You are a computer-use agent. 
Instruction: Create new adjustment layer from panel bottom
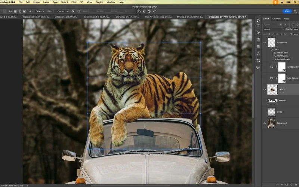coord(291,185)
